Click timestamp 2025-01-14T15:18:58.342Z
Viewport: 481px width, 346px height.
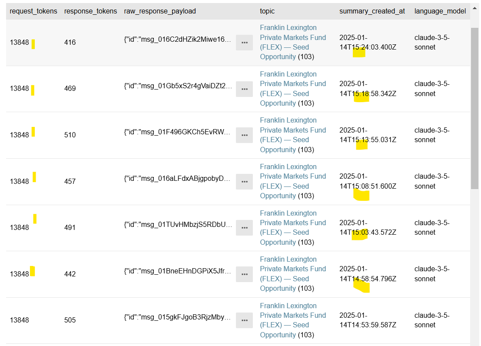(x=368, y=89)
